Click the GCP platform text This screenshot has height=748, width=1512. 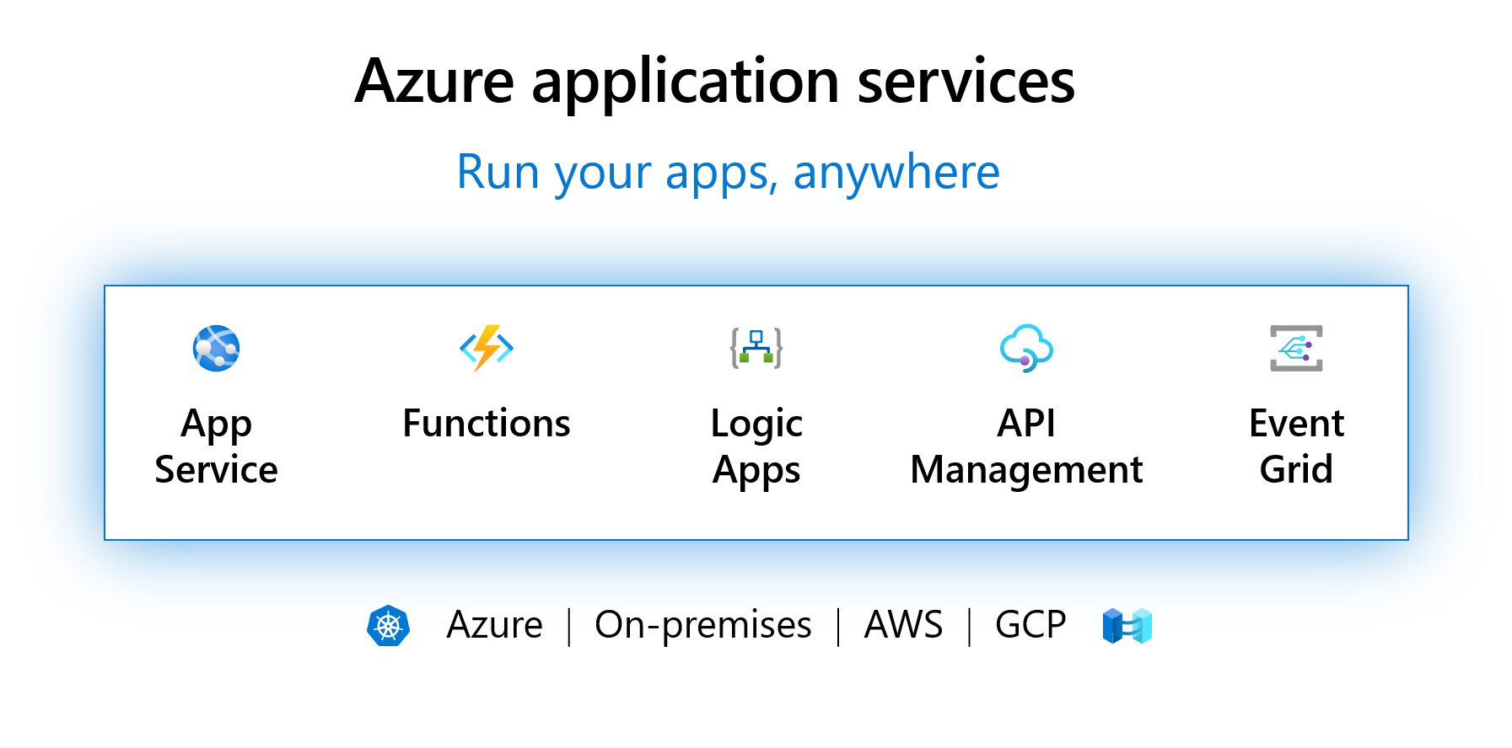pos(1030,625)
